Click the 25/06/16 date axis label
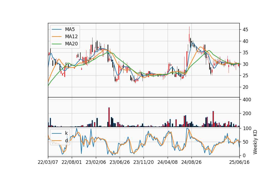266x191 pixels. coord(239,162)
